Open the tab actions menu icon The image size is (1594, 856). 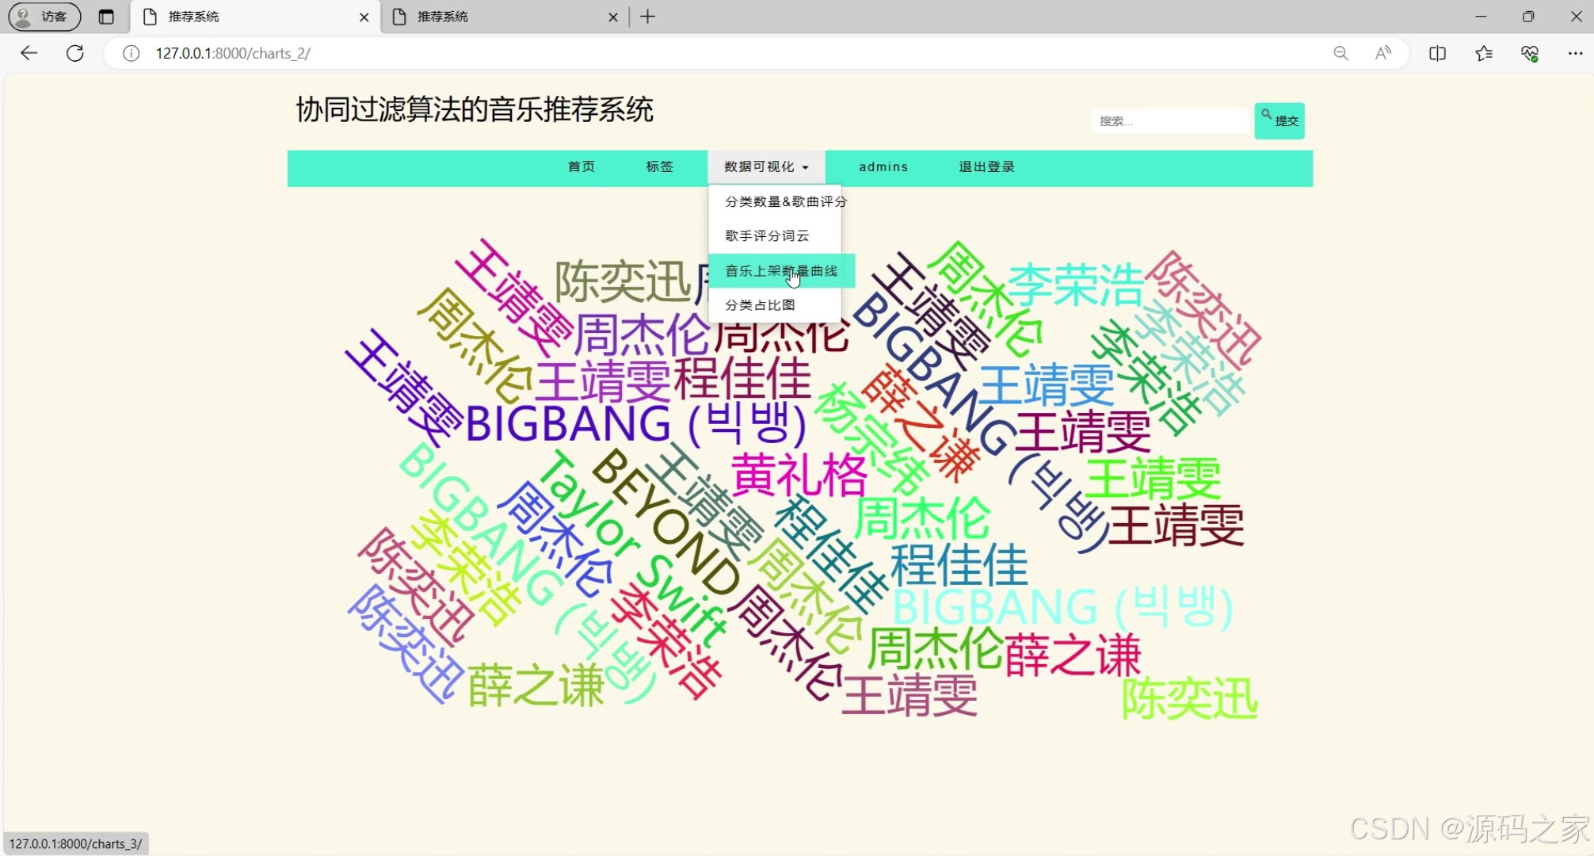click(x=106, y=17)
